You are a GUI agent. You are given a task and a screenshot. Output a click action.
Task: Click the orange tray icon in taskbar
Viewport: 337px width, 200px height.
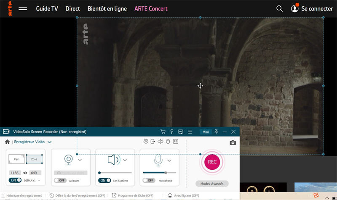tap(316, 195)
